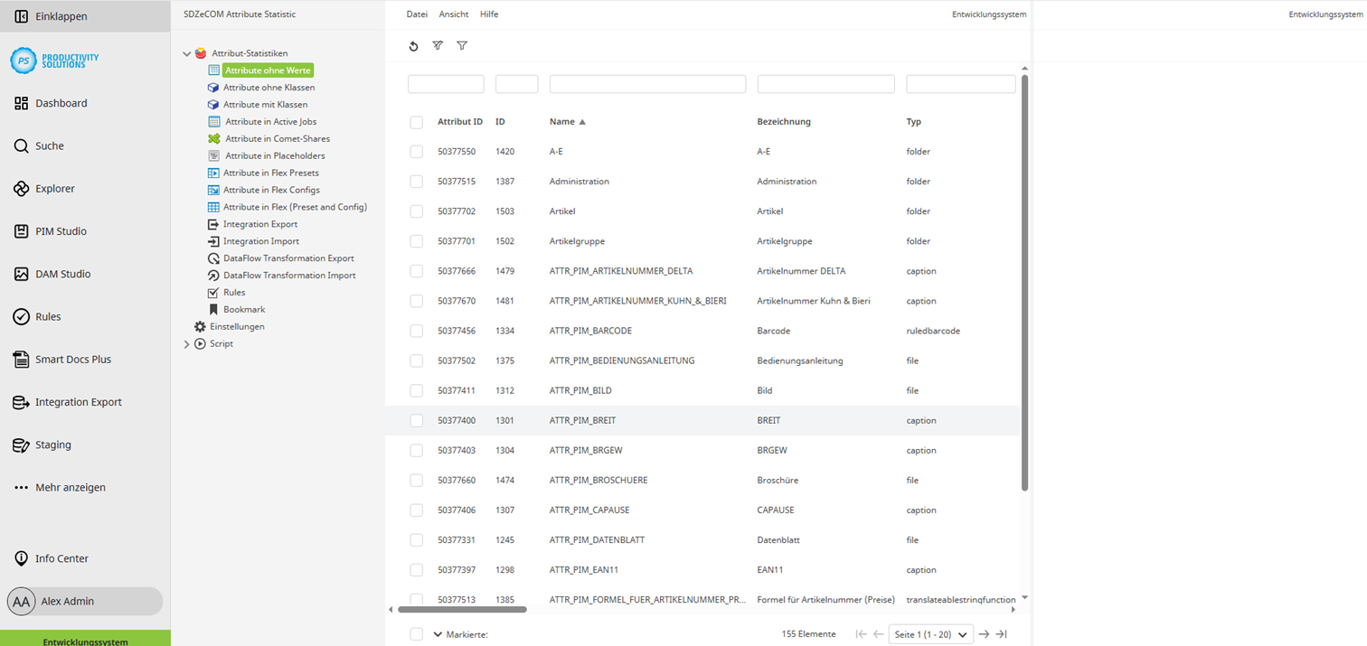Click the refresh icon above the table
Viewport: 1367px width, 646px height.
414,45
